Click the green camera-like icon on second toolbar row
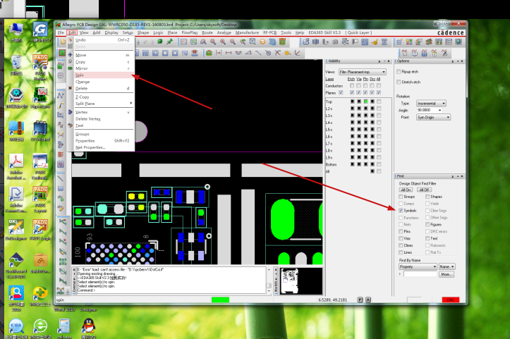The width and height of the screenshot is (510, 339). [209, 53]
